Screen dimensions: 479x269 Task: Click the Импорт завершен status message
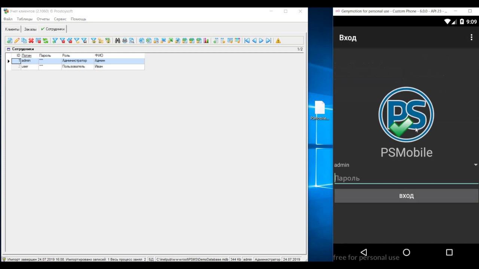coord(77,259)
